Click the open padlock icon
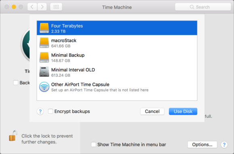 13,136
